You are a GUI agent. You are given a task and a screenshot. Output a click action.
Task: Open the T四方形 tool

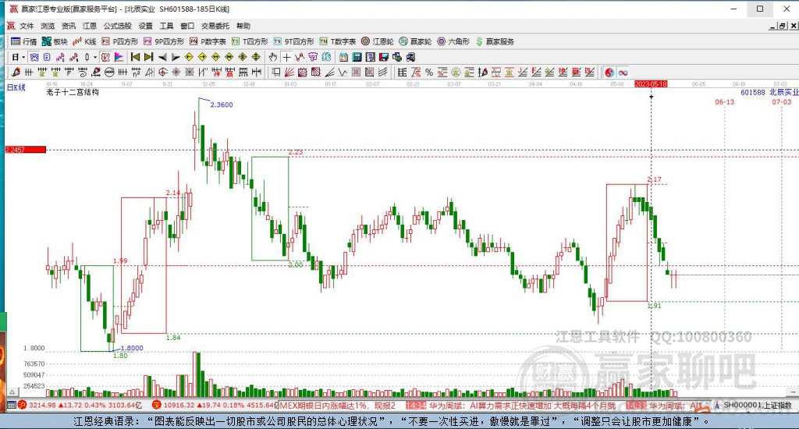(x=250, y=41)
